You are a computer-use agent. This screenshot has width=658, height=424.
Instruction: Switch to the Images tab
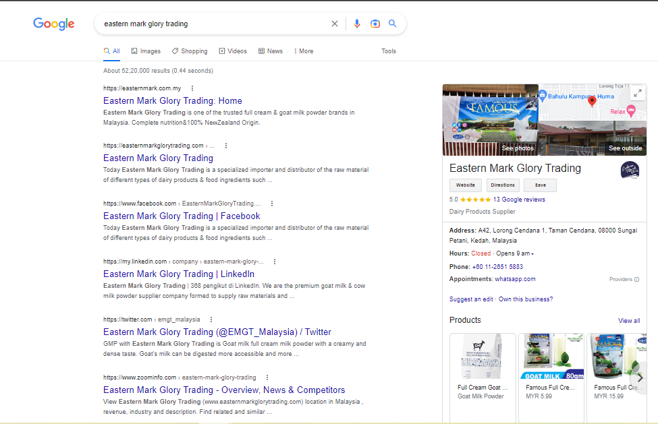click(146, 51)
